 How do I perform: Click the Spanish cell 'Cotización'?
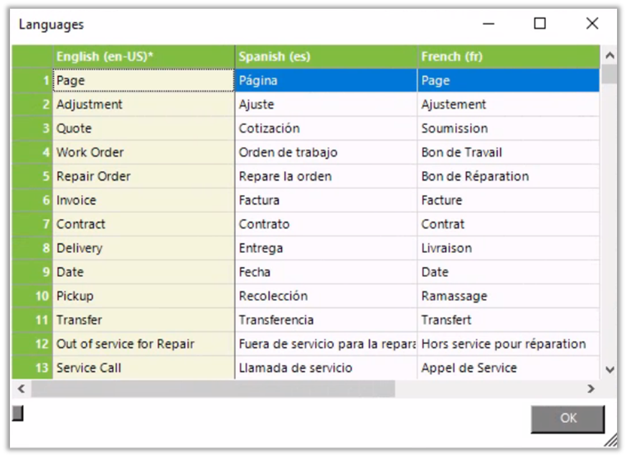pyautogui.click(x=326, y=129)
